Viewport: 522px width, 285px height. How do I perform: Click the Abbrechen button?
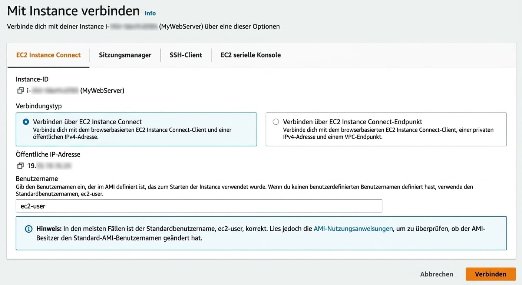tap(437, 274)
